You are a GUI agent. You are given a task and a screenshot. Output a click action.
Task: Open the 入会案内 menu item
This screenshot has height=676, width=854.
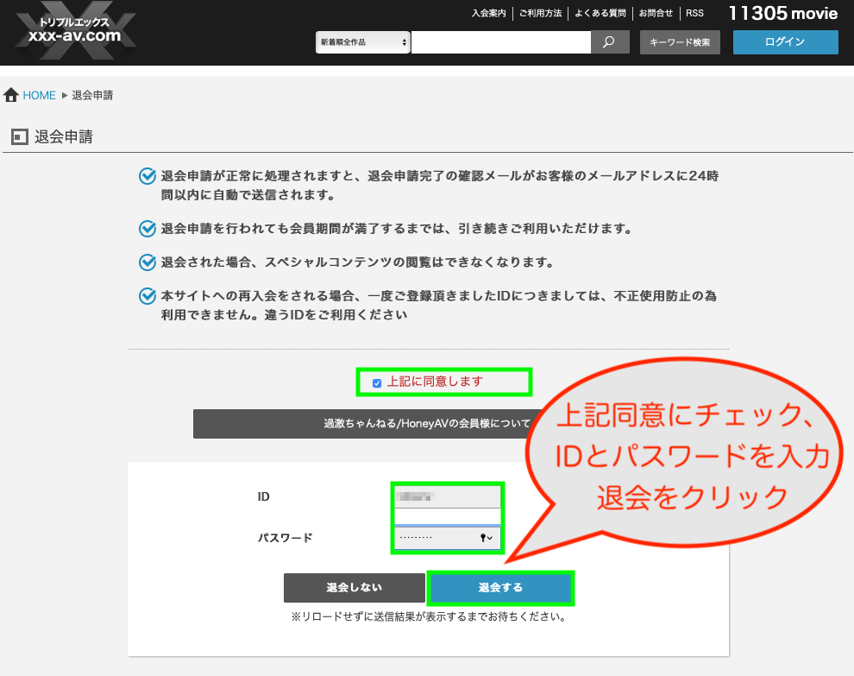[x=488, y=14]
